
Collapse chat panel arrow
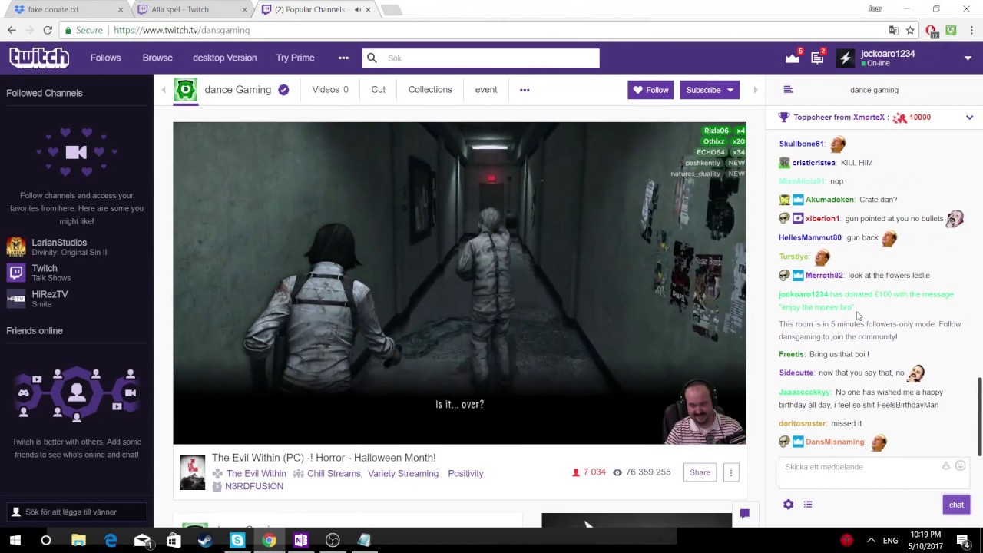click(756, 90)
